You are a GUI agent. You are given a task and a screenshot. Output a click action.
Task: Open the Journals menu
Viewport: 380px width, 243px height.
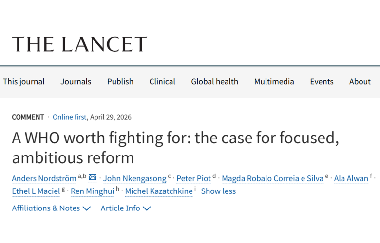tap(76, 82)
